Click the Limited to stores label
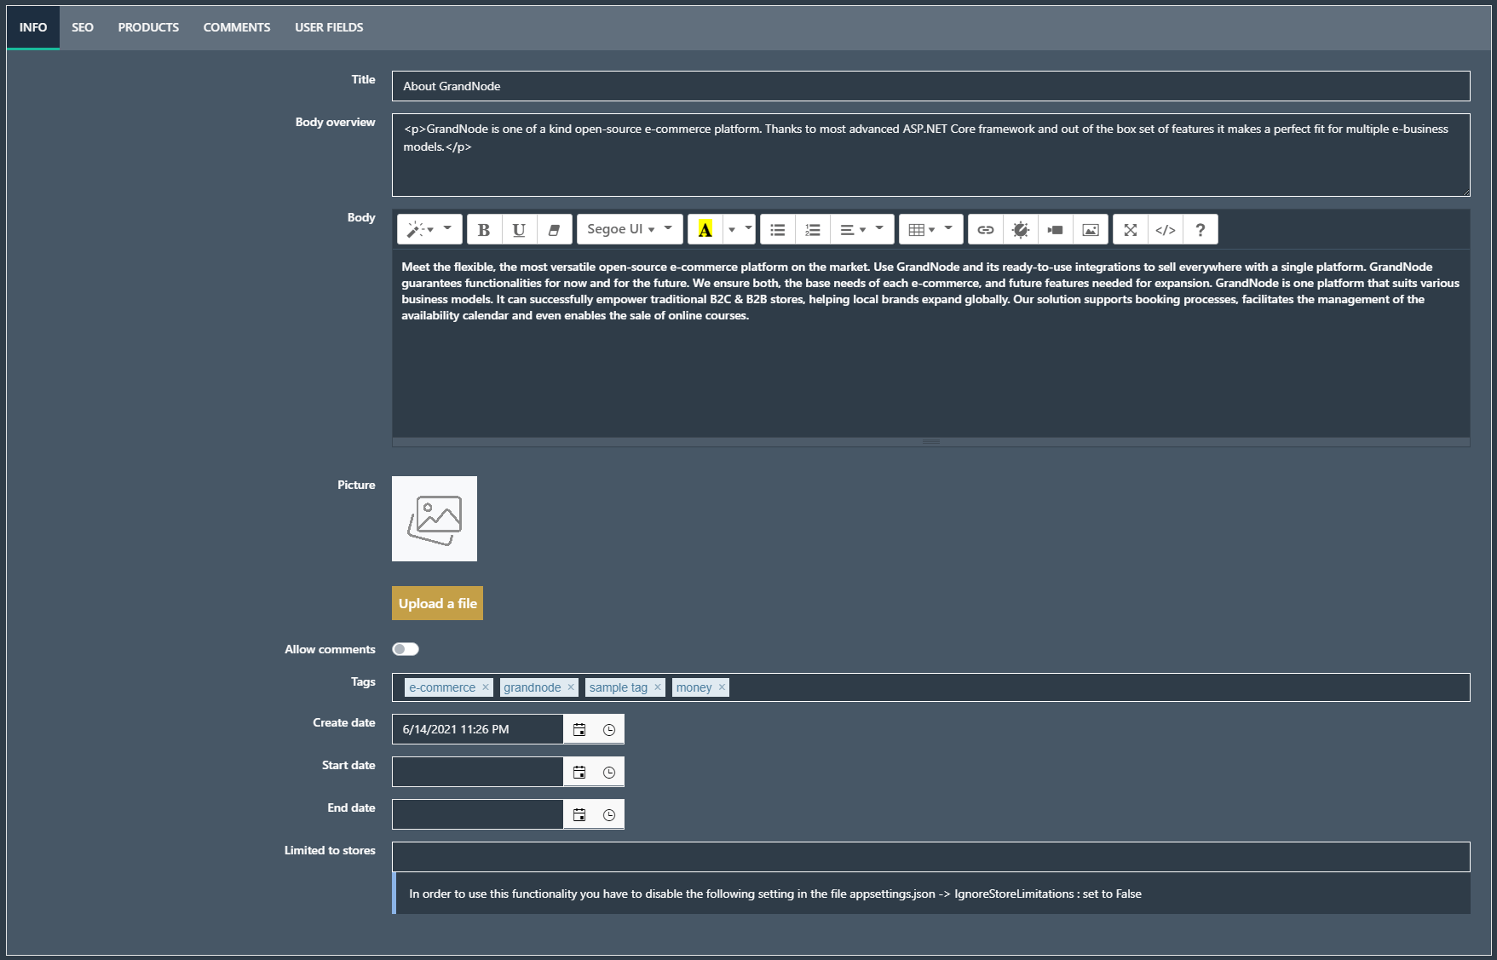 (x=330, y=850)
